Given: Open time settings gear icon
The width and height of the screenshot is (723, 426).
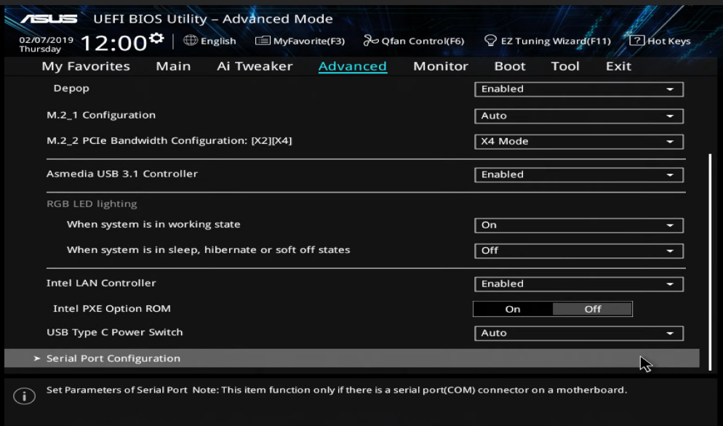Looking at the screenshot, I should click(x=157, y=38).
